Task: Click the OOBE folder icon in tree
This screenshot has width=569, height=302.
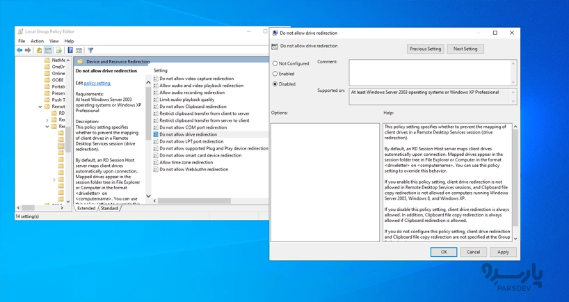Action: tap(47, 80)
